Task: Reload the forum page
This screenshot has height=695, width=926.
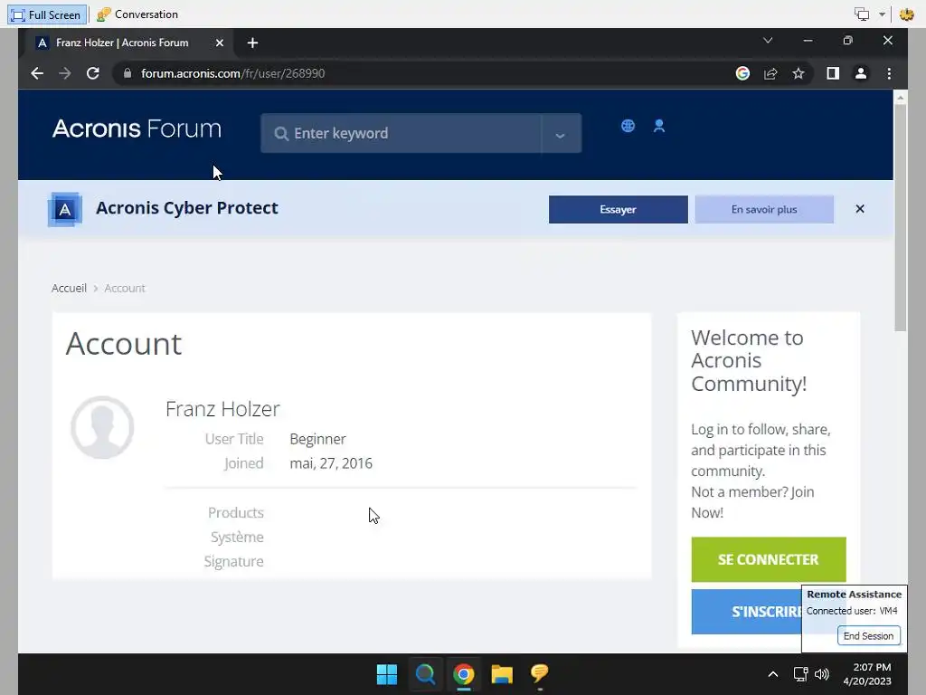Action: (93, 73)
